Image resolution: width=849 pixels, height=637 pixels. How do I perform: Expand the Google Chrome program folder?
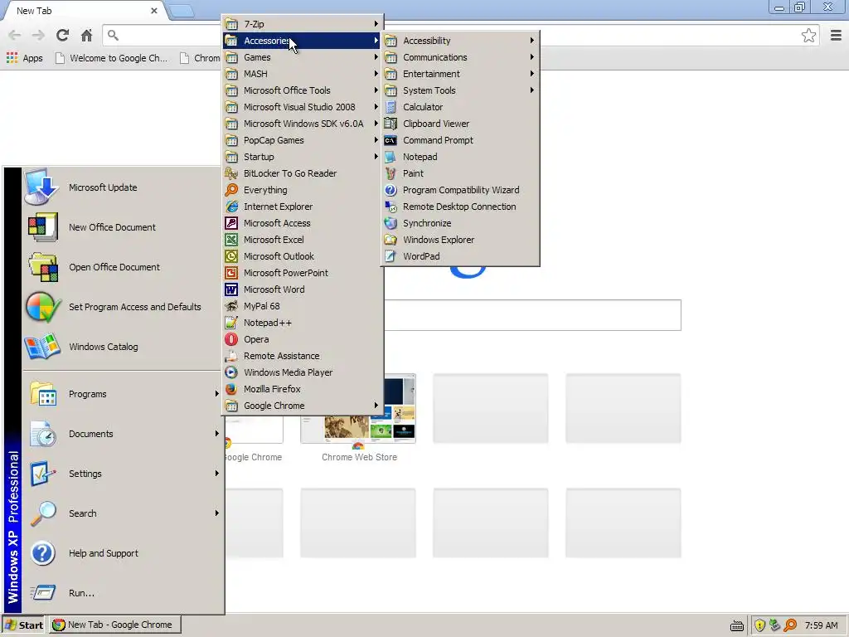[x=302, y=406]
